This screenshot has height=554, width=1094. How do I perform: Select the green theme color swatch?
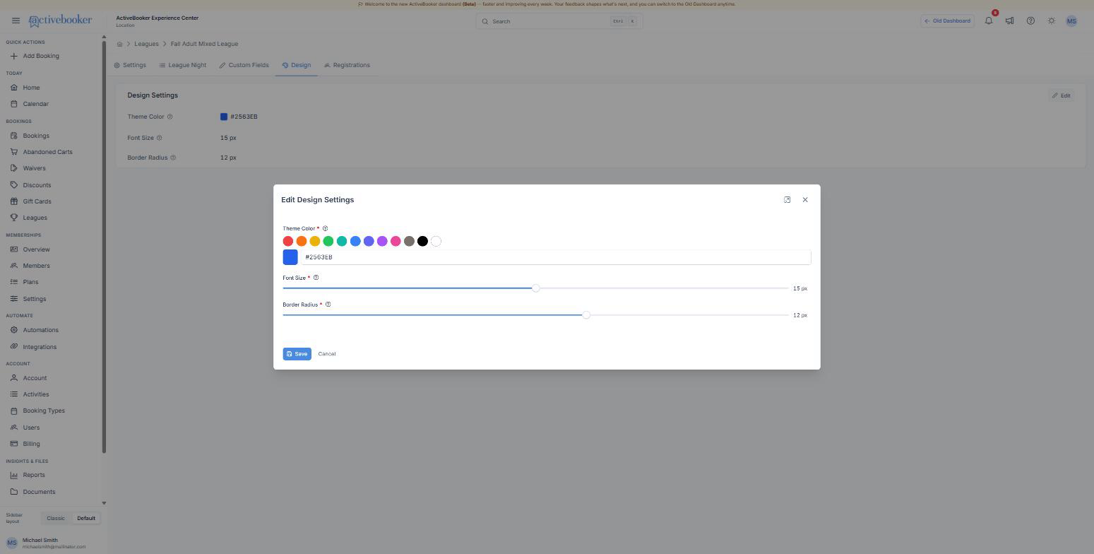[x=328, y=241]
